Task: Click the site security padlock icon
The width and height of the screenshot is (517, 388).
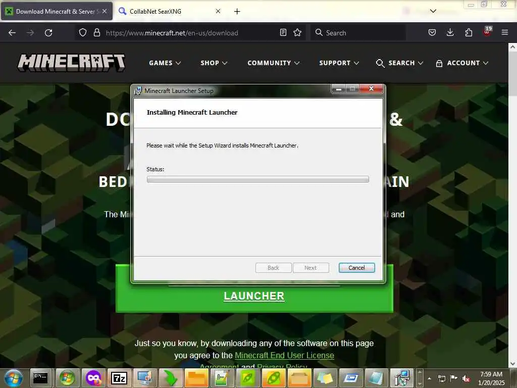Action: click(96, 33)
